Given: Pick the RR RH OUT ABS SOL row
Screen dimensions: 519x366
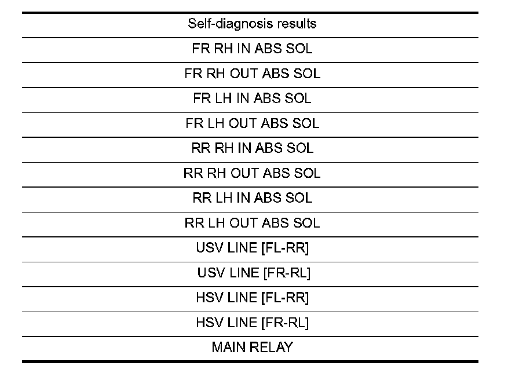Looking at the screenshot, I should coord(252,173).
